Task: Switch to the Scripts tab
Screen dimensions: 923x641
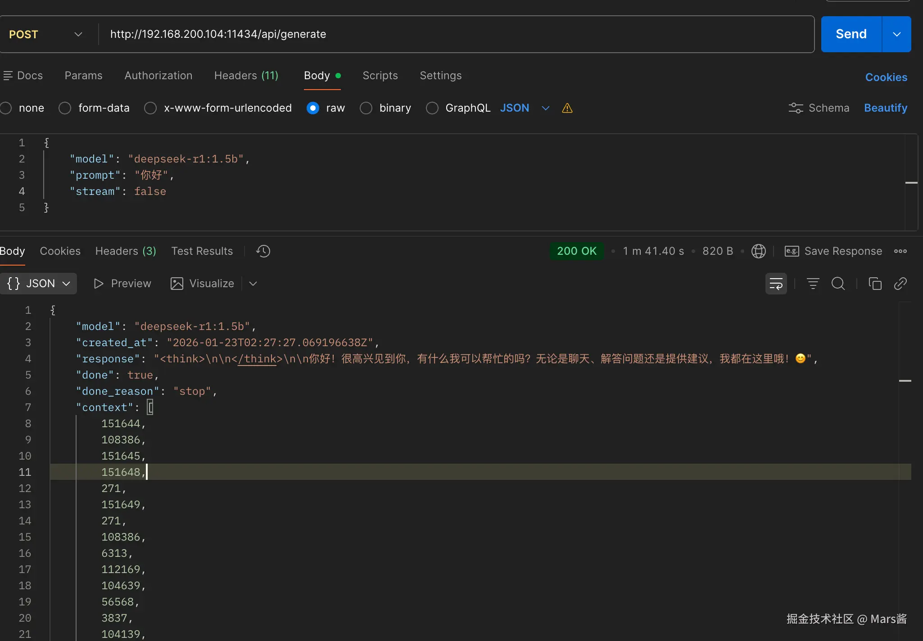Action: 380,76
